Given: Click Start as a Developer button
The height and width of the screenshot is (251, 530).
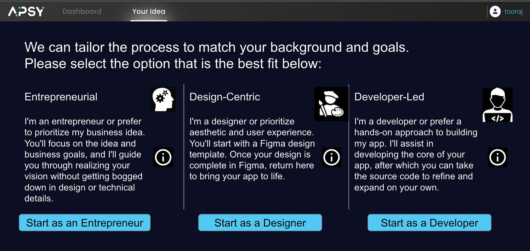Looking at the screenshot, I should point(430,223).
